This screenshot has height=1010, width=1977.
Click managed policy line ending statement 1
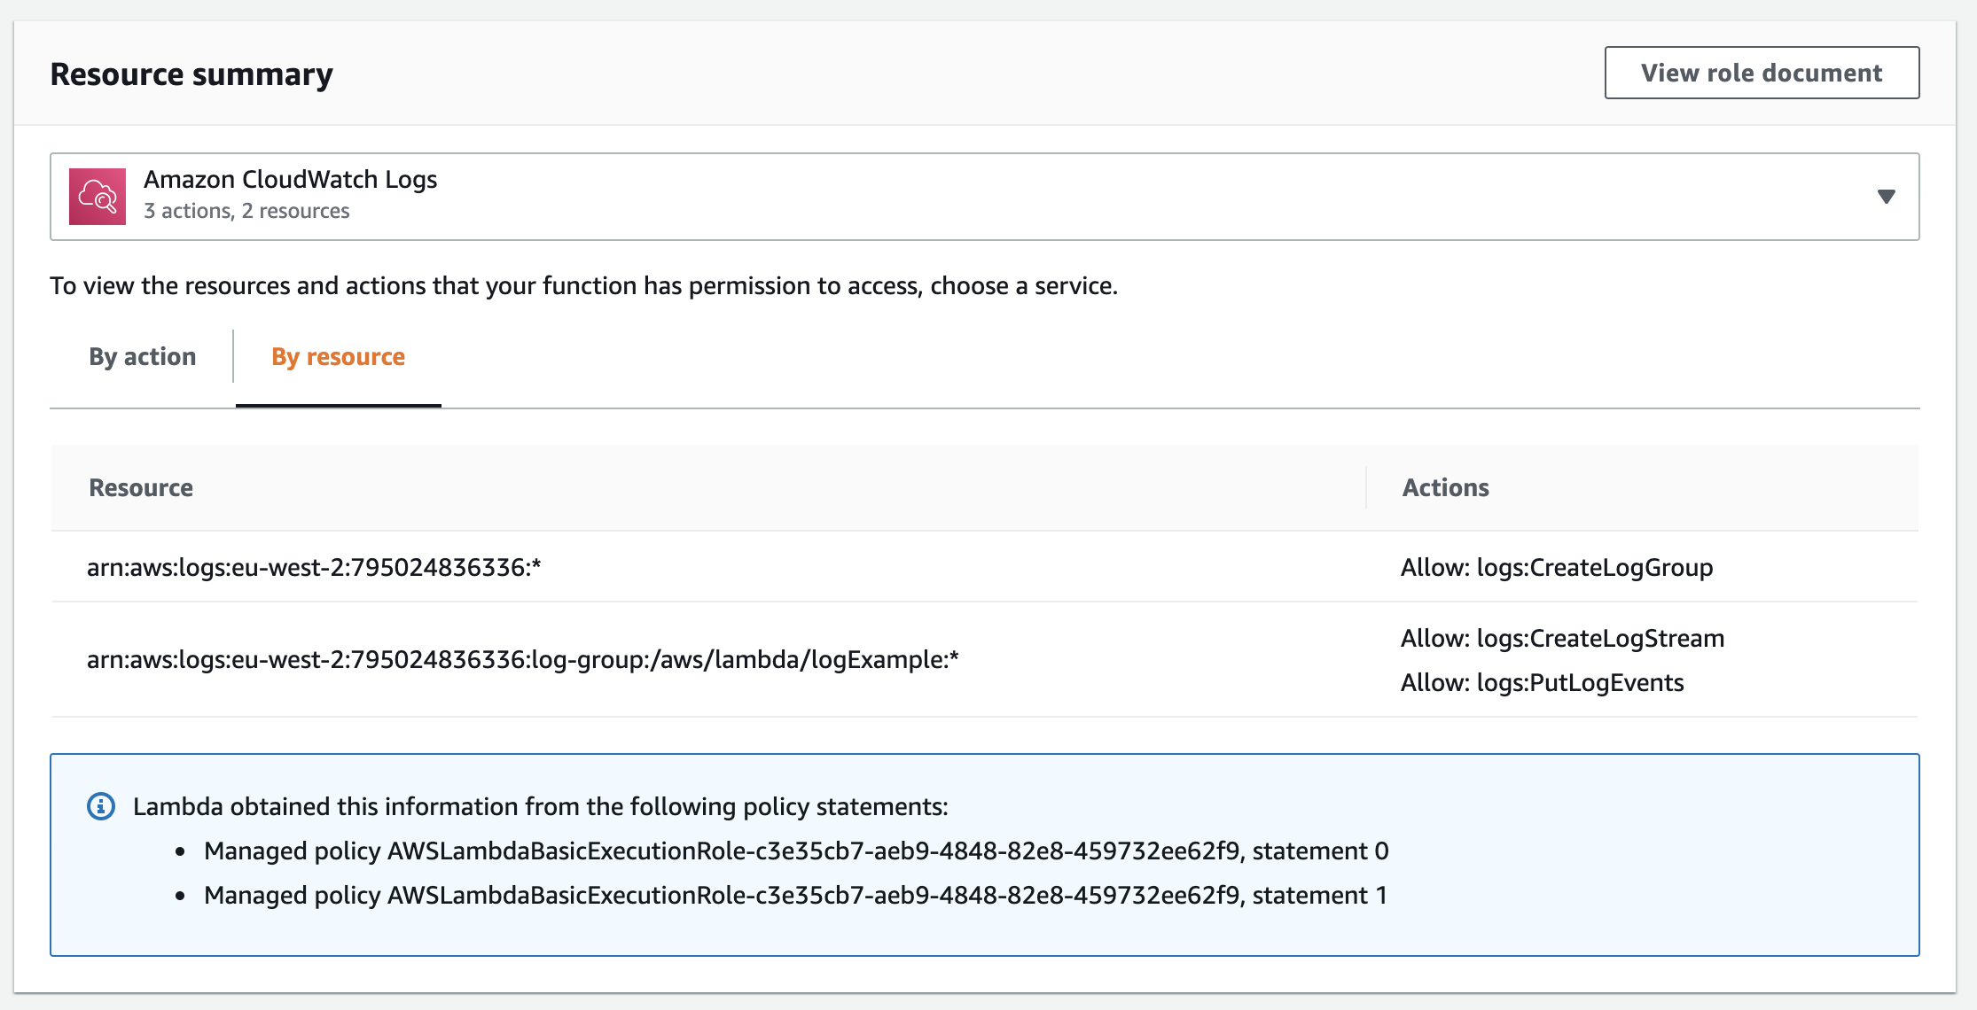(795, 895)
